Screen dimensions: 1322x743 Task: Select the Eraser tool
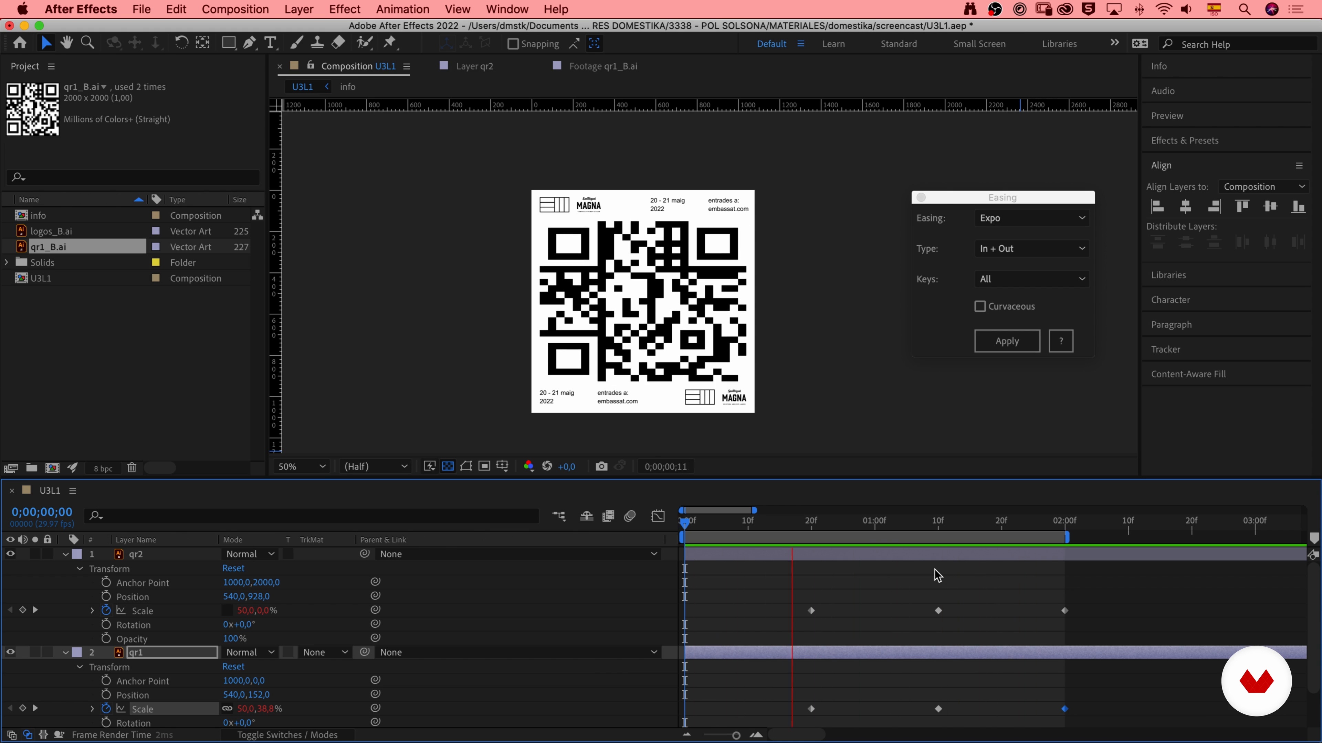338,43
